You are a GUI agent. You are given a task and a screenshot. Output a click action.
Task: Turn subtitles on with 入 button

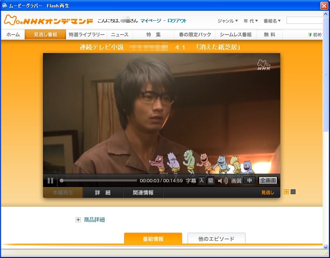(x=201, y=181)
